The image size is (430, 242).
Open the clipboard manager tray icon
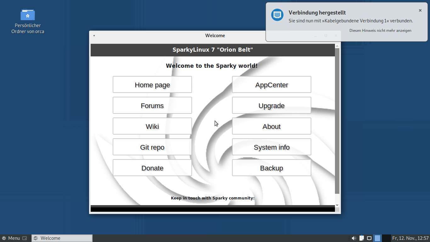(x=362, y=238)
